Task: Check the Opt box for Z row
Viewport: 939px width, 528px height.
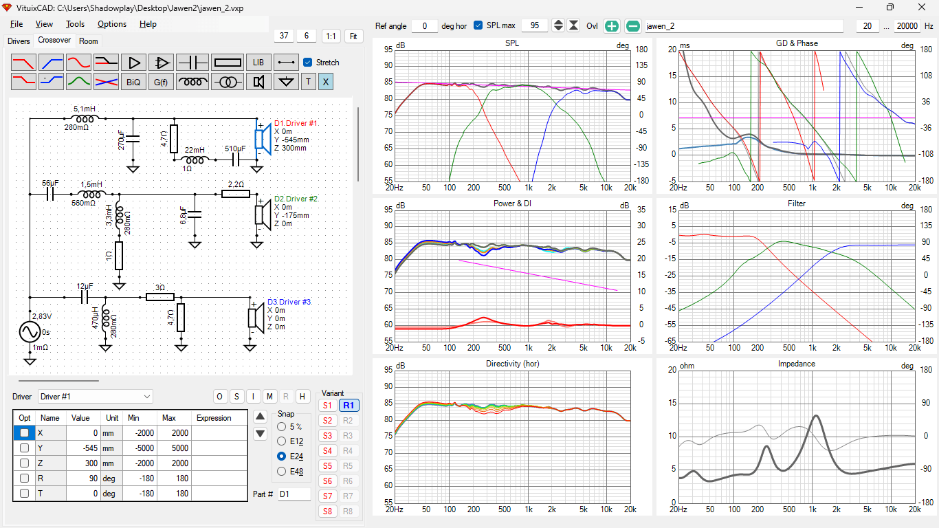Action: click(x=25, y=463)
